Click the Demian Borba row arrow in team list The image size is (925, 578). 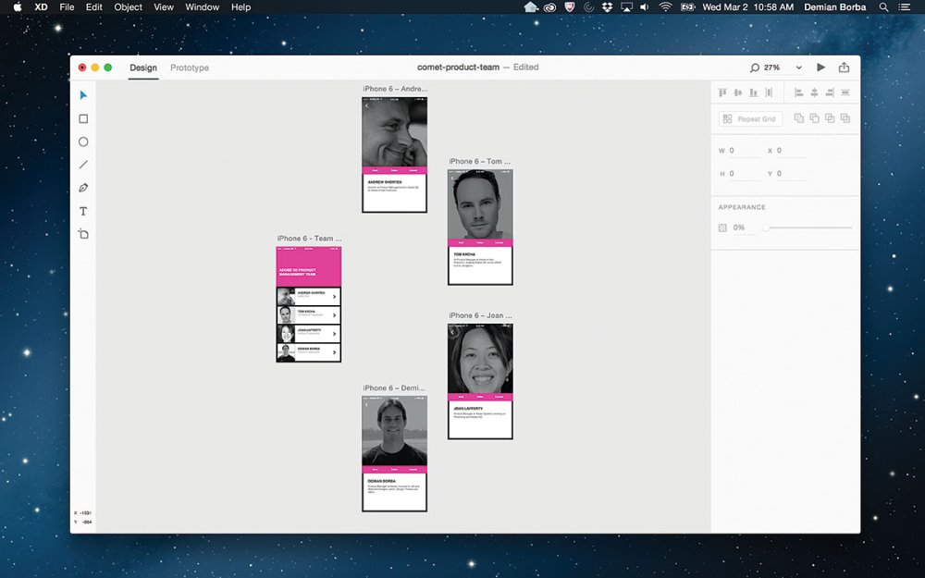(335, 352)
